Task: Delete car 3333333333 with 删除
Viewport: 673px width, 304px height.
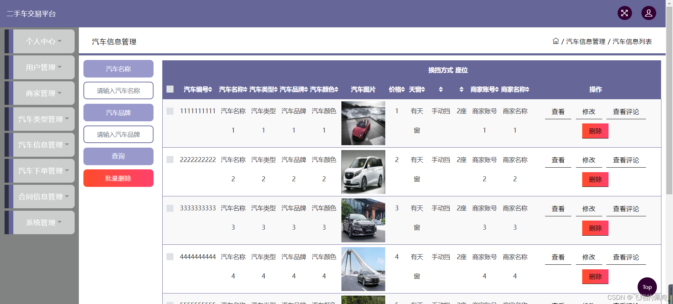Action: point(595,228)
